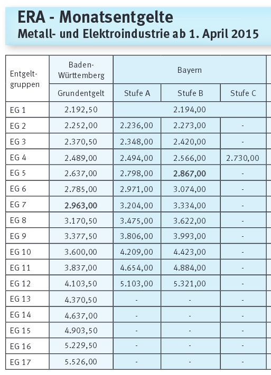Click the EG 4 Stufe C value 2.730,00
The image size is (271, 375).
242,158
